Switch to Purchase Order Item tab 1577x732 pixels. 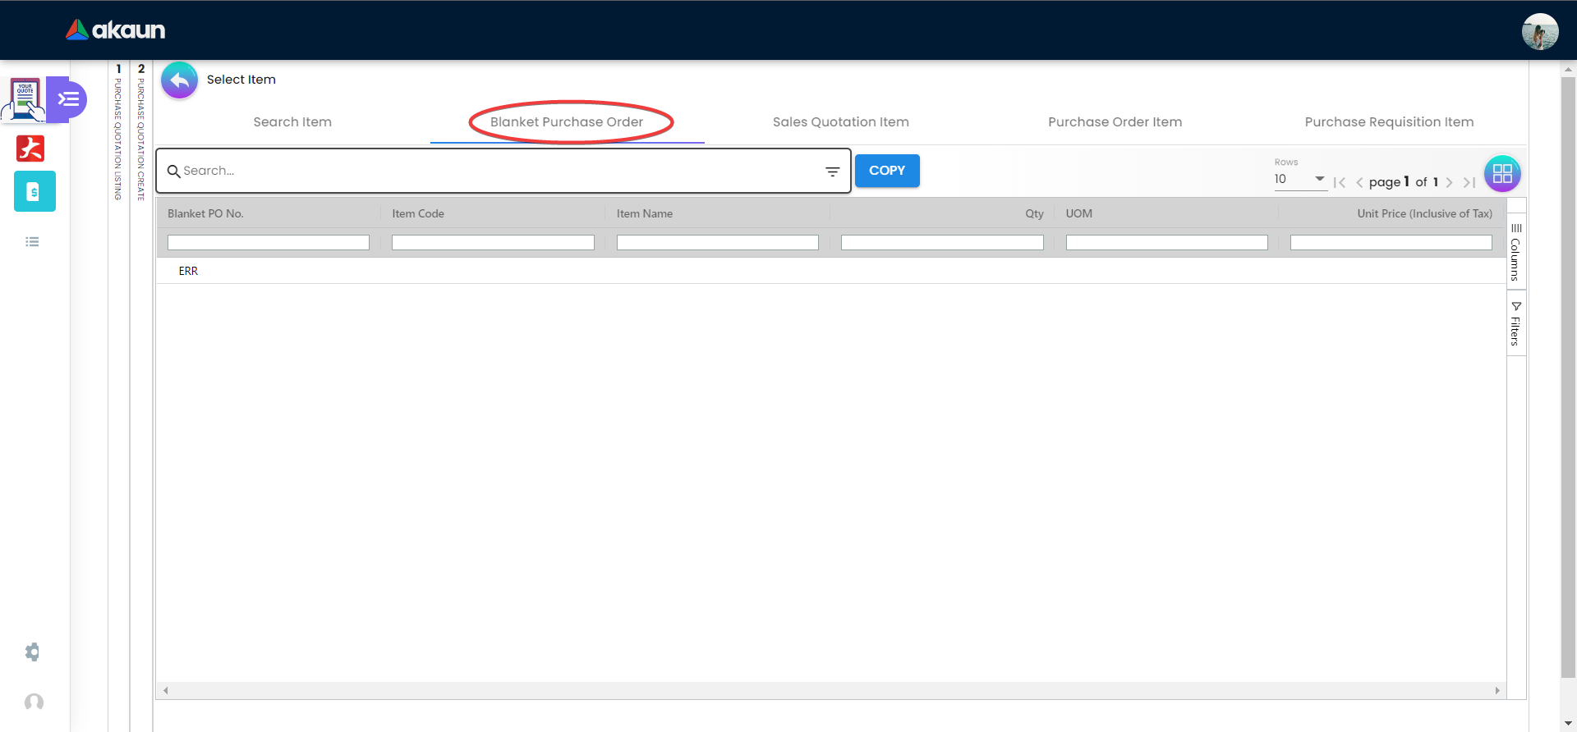pos(1115,122)
